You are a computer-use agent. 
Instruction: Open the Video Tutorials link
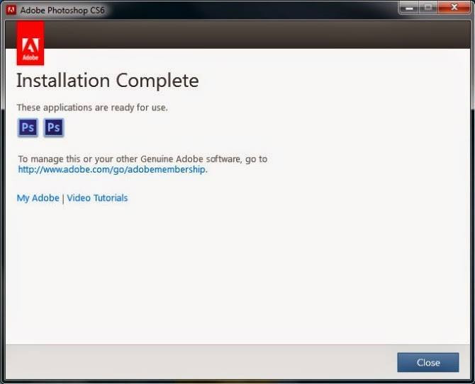(97, 198)
